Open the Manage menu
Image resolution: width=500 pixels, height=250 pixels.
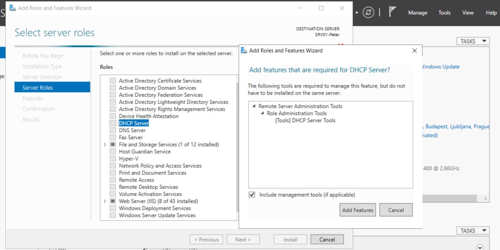click(x=417, y=12)
